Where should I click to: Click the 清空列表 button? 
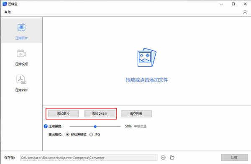click(x=136, y=114)
